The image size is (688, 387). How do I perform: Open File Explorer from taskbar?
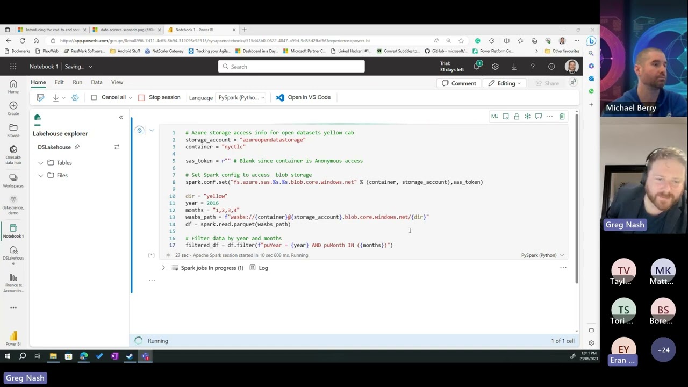[x=53, y=356]
